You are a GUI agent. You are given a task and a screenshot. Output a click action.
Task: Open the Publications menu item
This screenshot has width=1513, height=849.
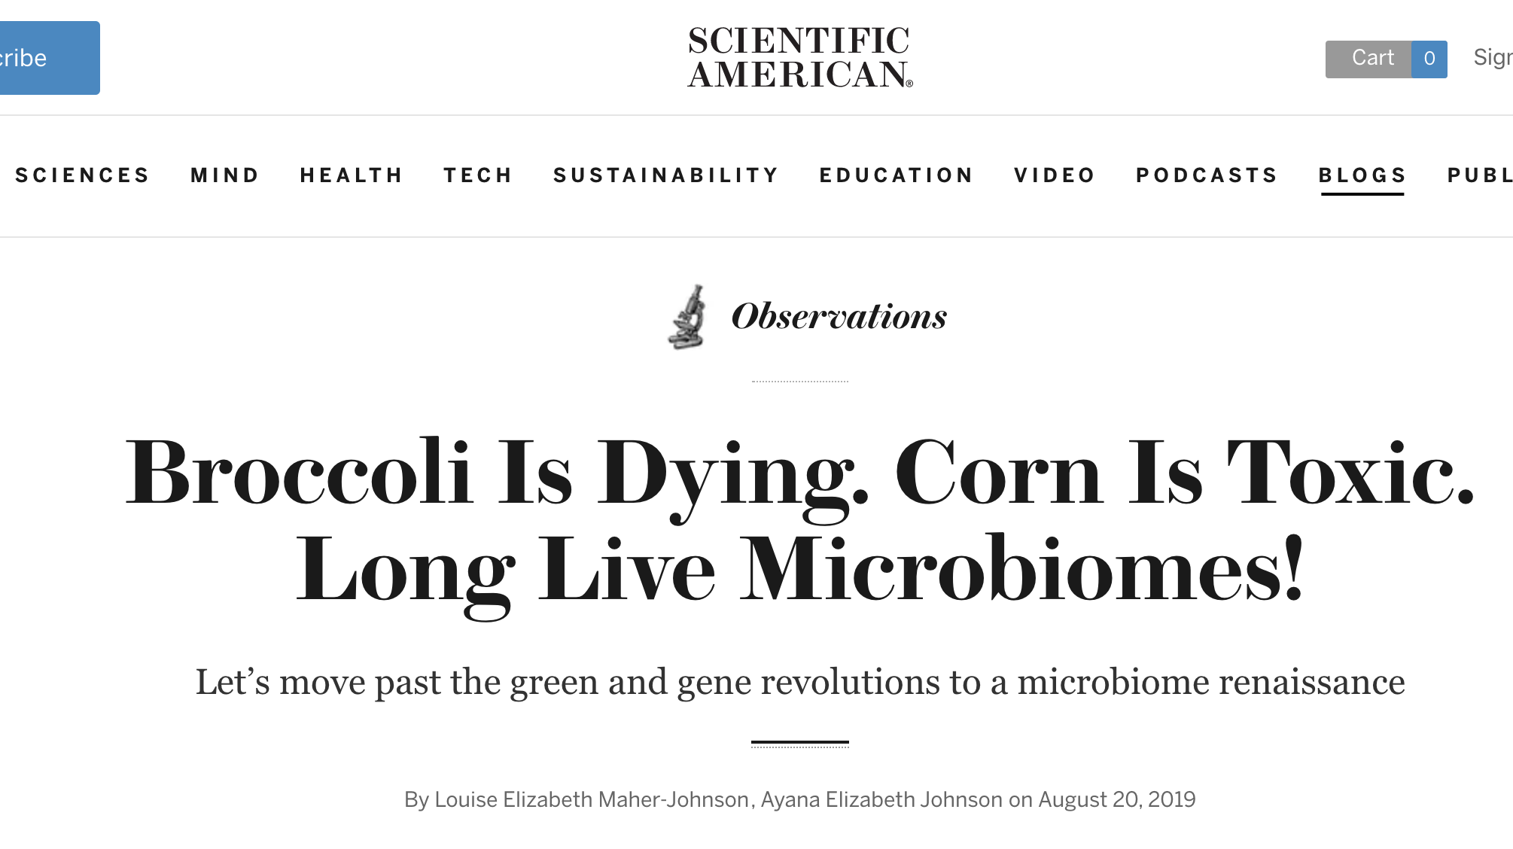point(1480,175)
